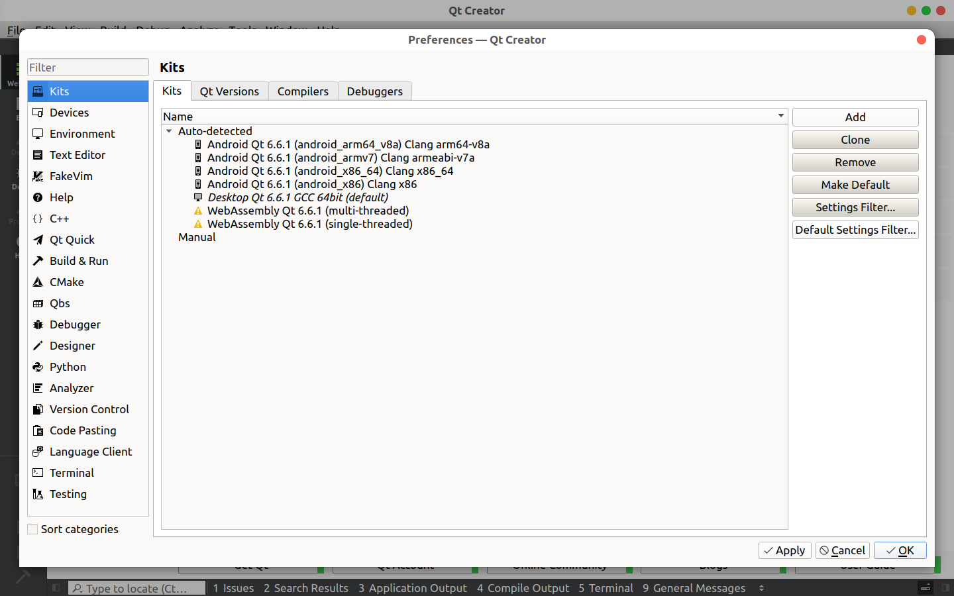Open the Version Control icon
Image resolution: width=954 pixels, height=596 pixels.
(x=38, y=409)
